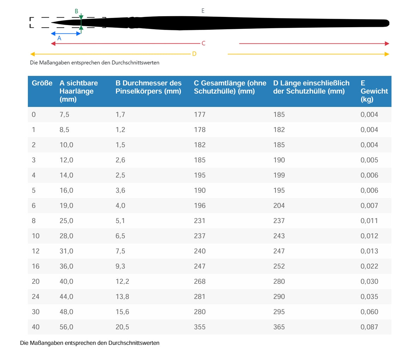Image resolution: width=419 pixels, height=348 pixels.
Task: Click the gray E label above brush
Action: click(x=203, y=11)
